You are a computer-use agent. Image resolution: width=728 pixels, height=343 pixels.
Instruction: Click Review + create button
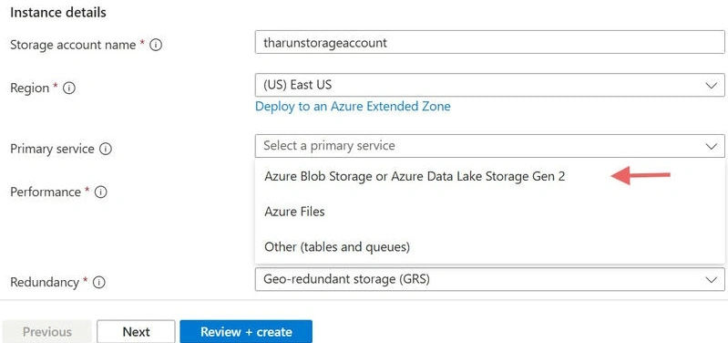pyautogui.click(x=246, y=332)
